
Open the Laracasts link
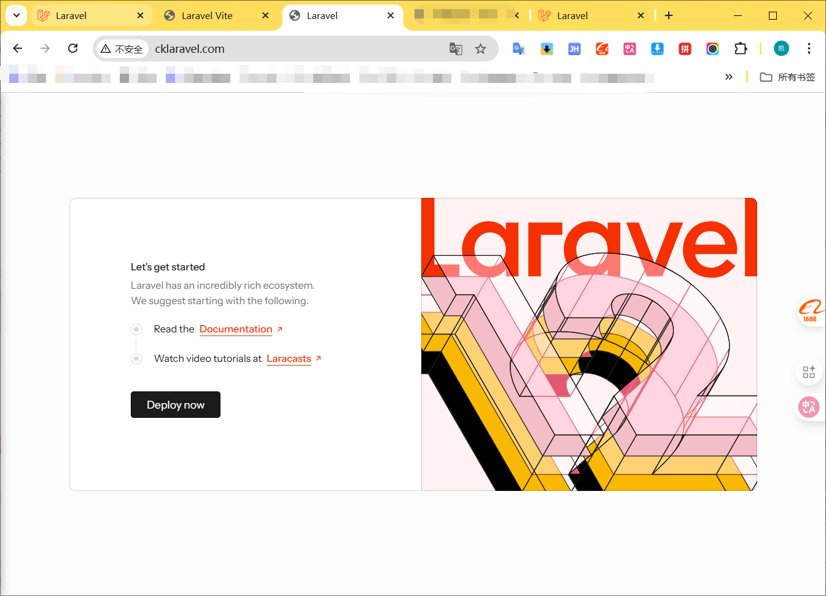(289, 359)
